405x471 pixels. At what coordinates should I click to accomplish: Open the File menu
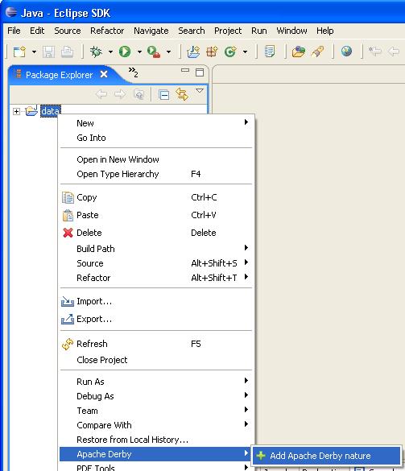pos(14,31)
